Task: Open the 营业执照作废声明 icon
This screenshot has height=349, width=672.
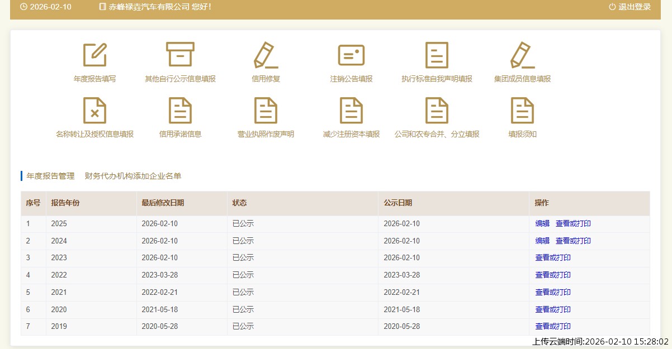Action: point(266,110)
